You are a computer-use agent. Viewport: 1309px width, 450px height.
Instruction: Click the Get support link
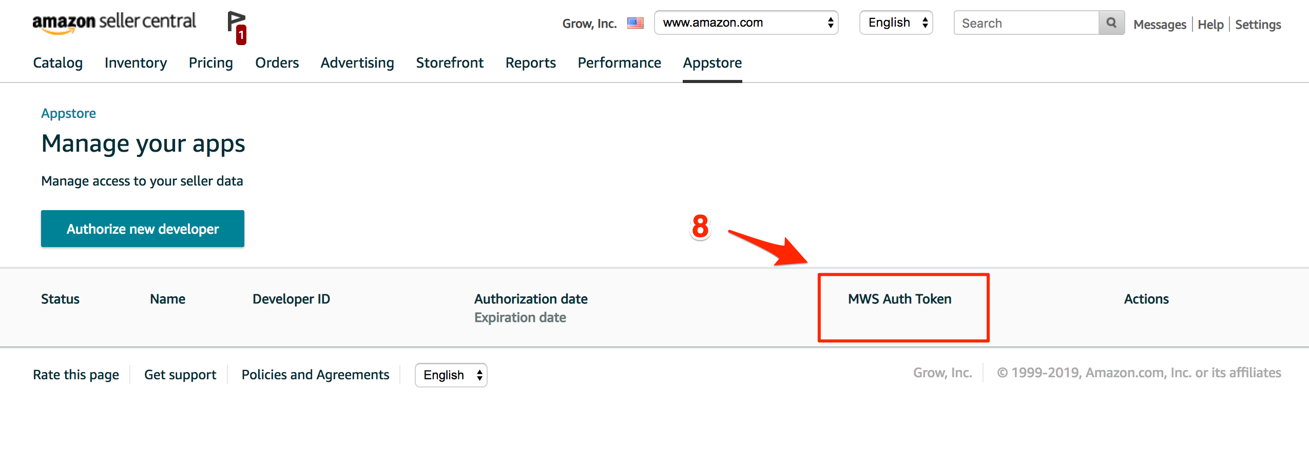(x=180, y=375)
